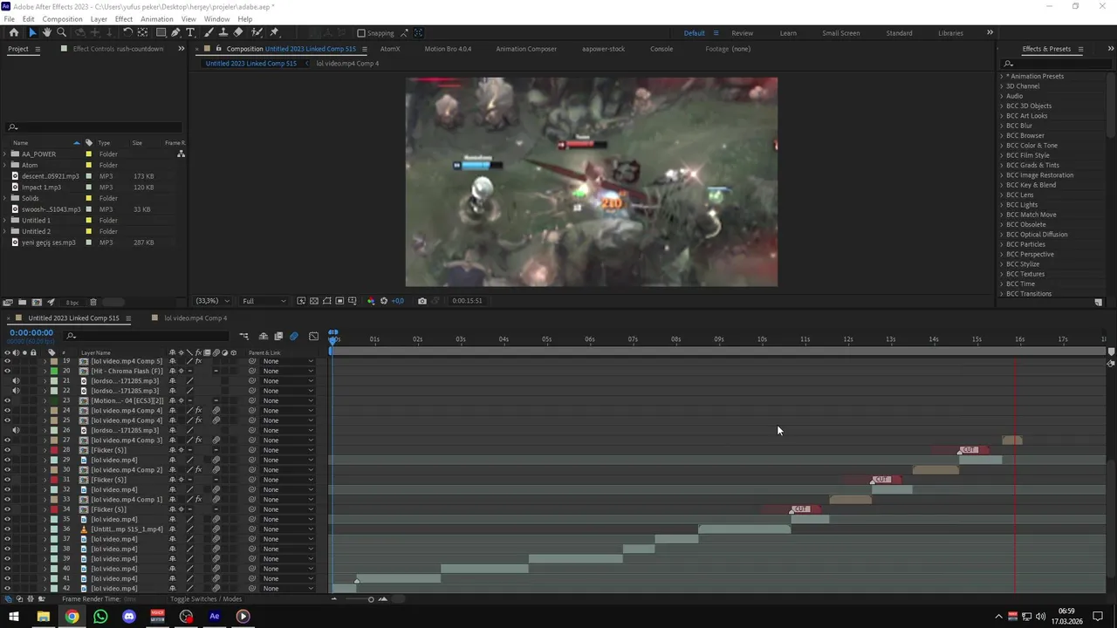Select the Type (T) tool

[190, 32]
